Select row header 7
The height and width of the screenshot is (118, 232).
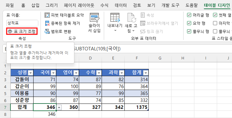pos(5,107)
